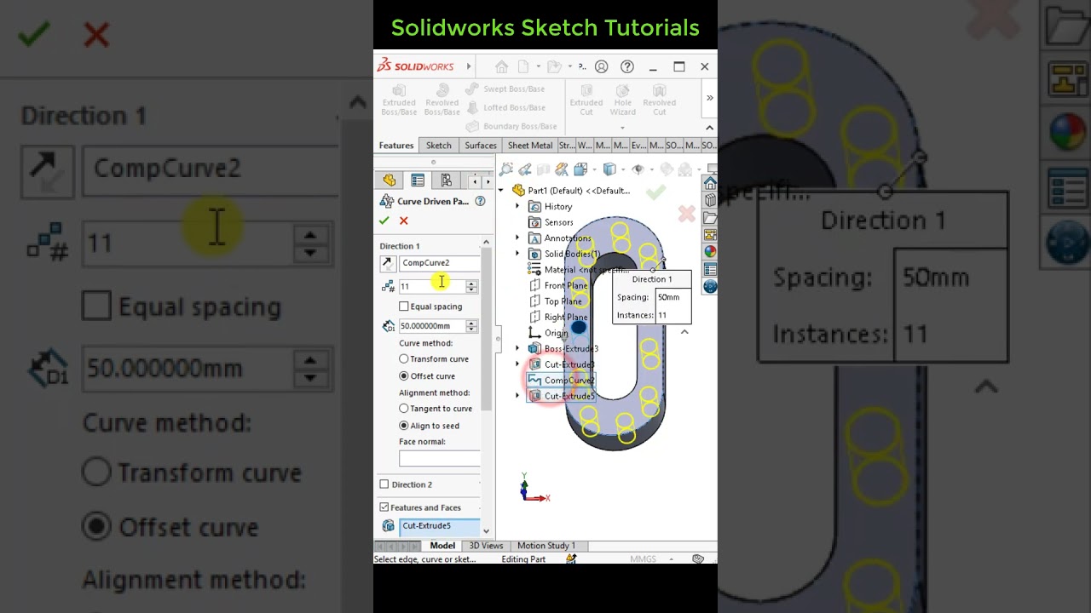Screen dimensions: 1091x613
Task: Expand the History folder in tree
Action: click(x=517, y=207)
